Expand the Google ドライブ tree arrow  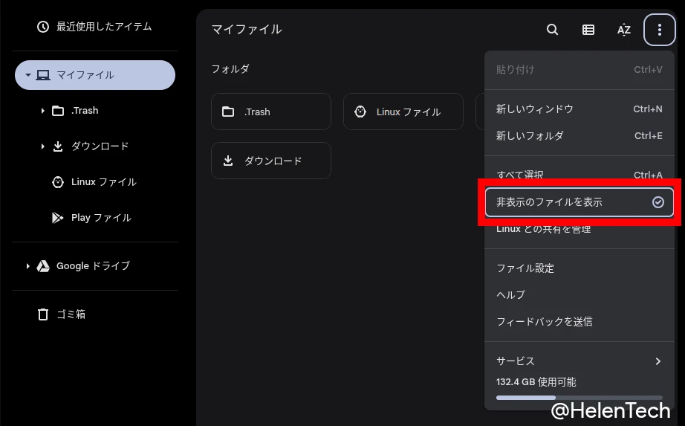pyautogui.click(x=28, y=266)
